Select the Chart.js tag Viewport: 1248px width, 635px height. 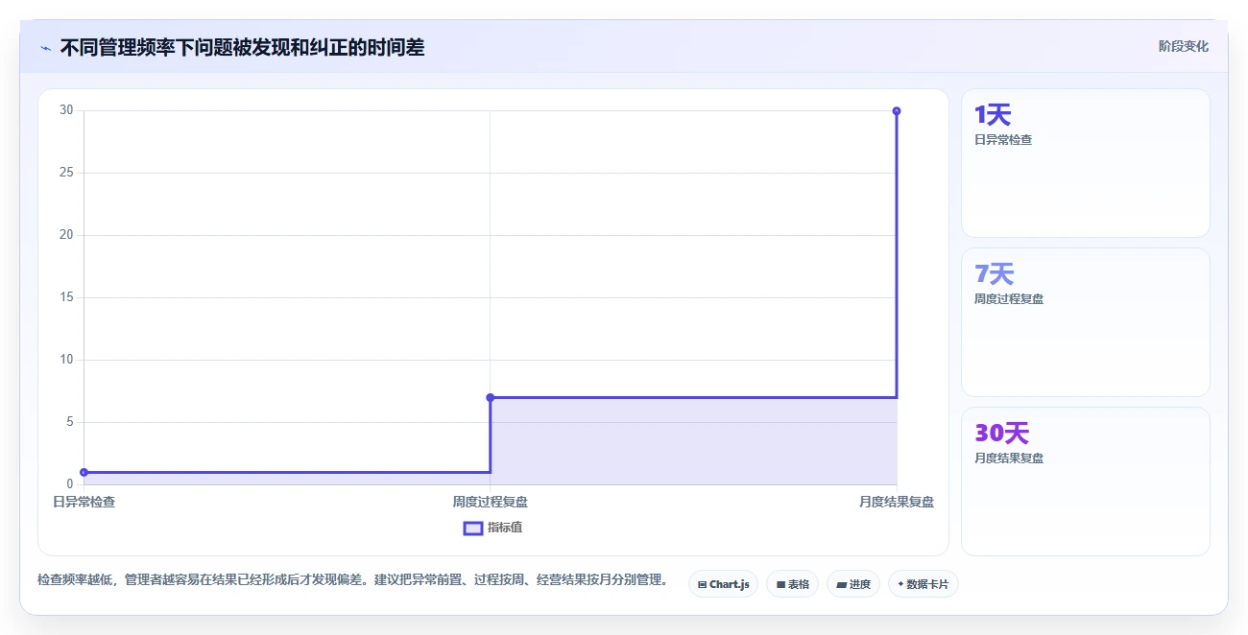[x=724, y=584]
